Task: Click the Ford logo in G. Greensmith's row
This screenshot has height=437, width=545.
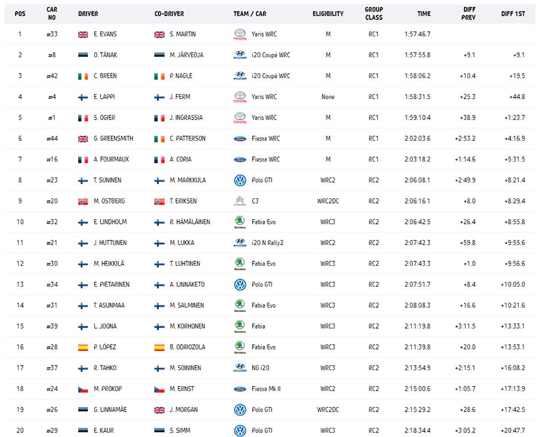Action: pyautogui.click(x=240, y=138)
